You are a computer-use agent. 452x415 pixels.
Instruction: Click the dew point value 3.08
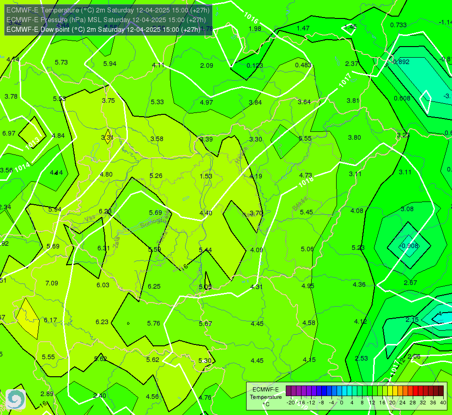407,209
